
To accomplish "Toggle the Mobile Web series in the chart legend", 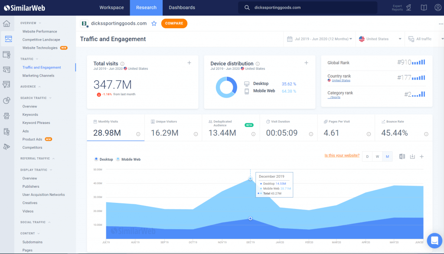I will tap(128, 159).
